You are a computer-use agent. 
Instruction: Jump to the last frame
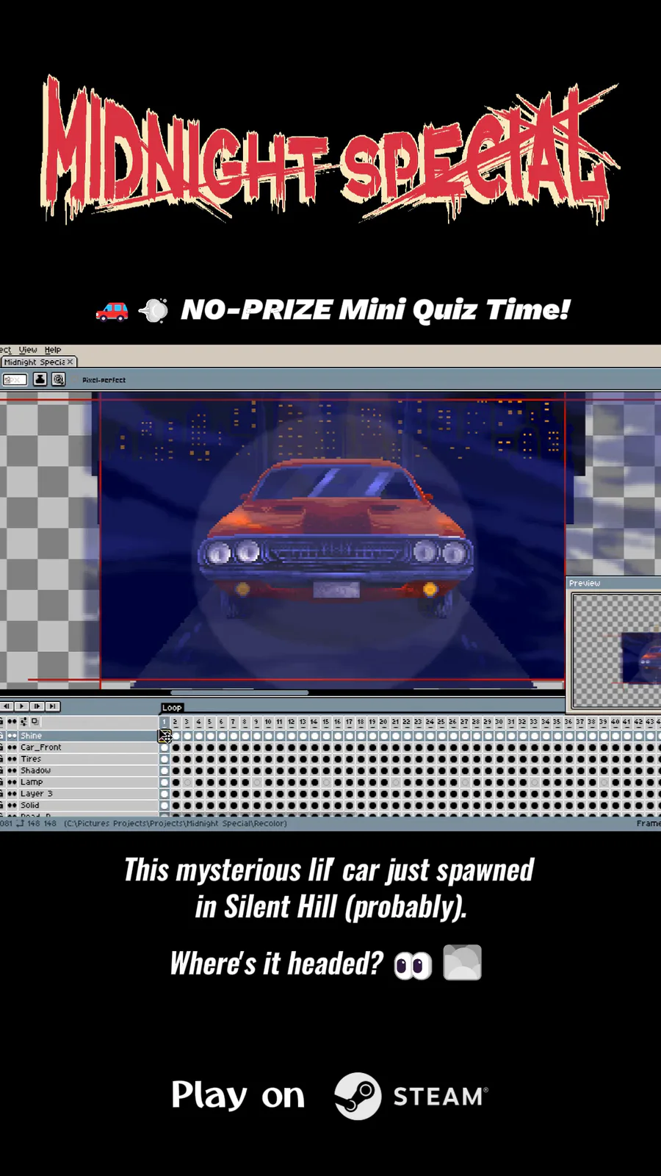coord(52,706)
